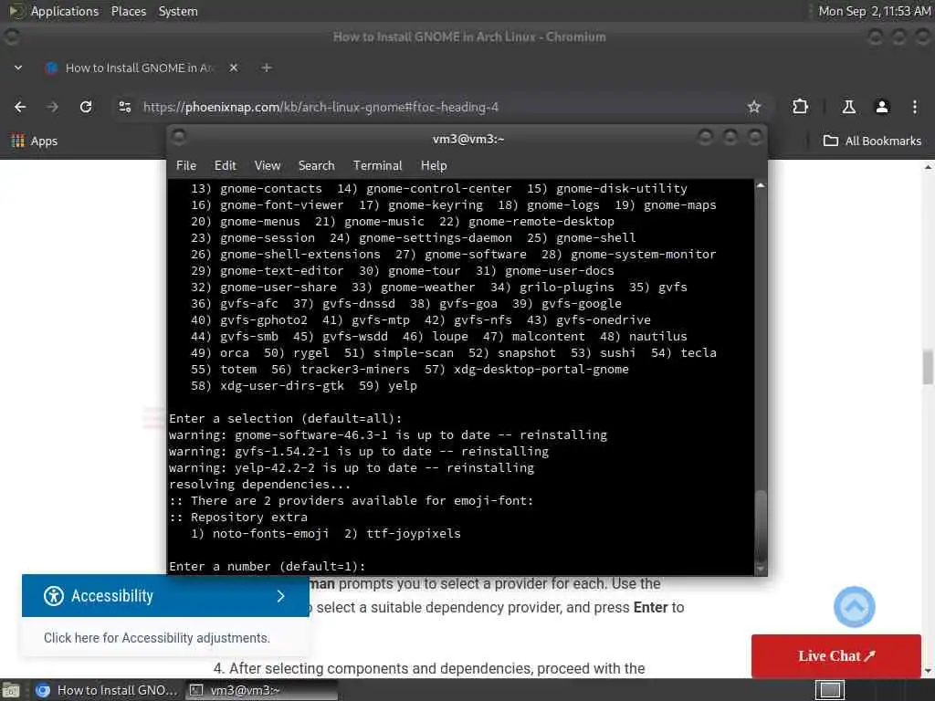Open Chromium three-dot menu
The width and height of the screenshot is (935, 701).
pyautogui.click(x=914, y=107)
